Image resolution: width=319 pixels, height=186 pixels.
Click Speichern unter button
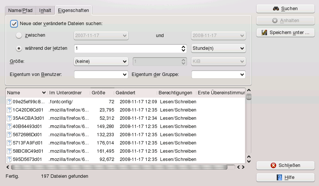coord(285,33)
